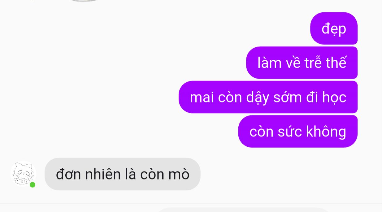Click the word 'mò' in received message
This screenshot has height=212, width=382.
point(179,174)
